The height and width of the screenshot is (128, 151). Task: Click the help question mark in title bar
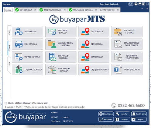[x=136, y=4]
